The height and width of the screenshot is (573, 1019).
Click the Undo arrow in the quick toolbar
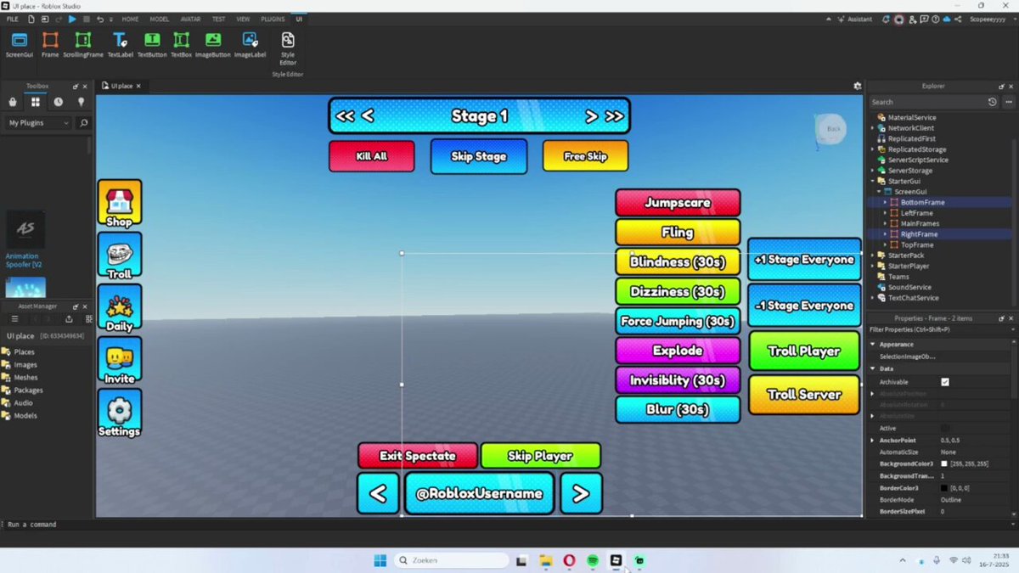click(100, 19)
